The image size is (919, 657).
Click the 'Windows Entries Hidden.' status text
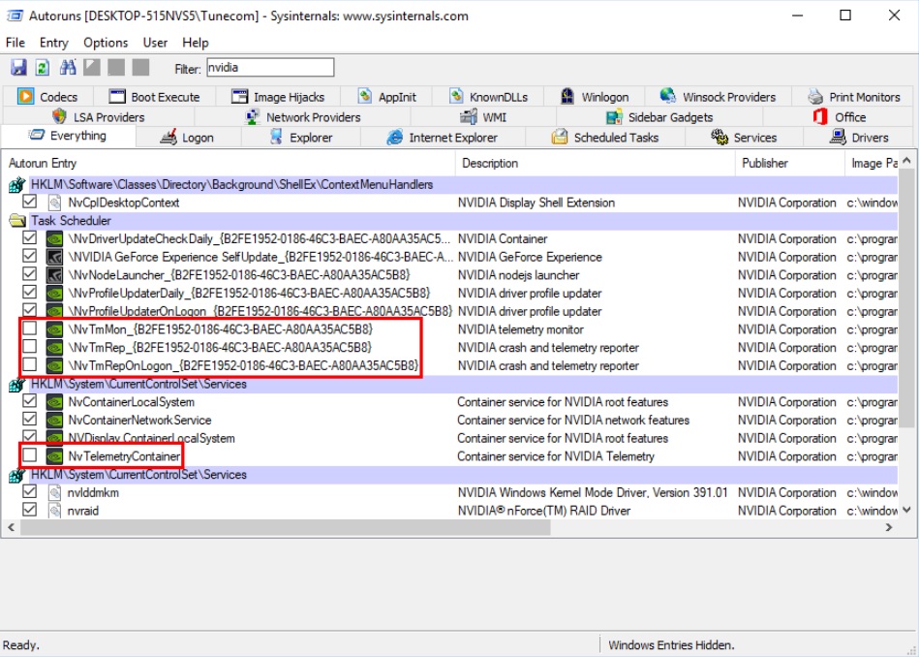[x=671, y=645]
